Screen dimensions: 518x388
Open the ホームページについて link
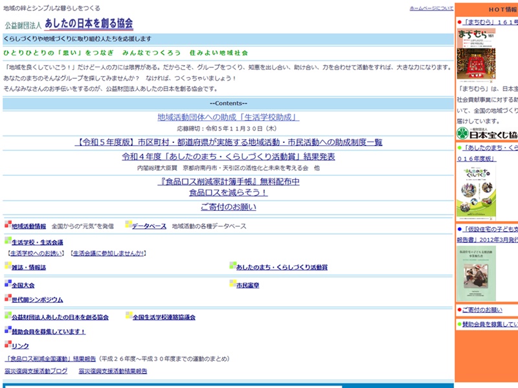click(431, 8)
